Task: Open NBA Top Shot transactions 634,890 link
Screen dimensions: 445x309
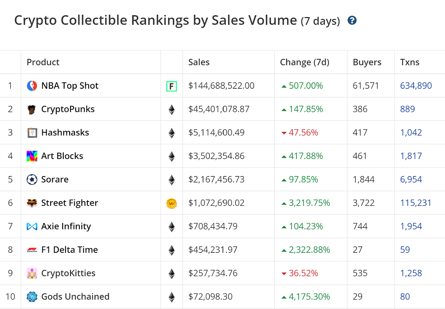Action: point(416,86)
